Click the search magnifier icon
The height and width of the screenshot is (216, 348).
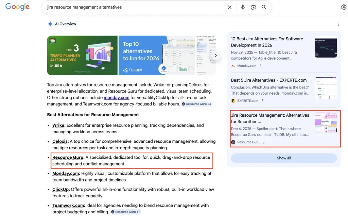point(264,7)
